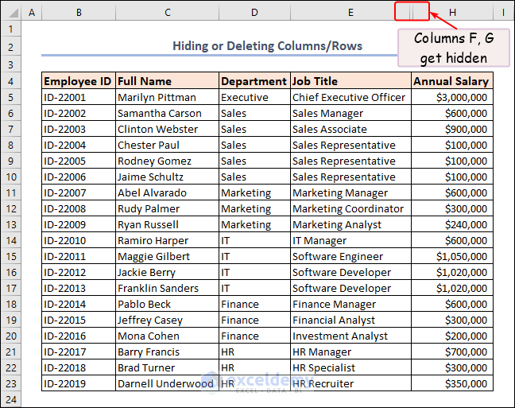Select the Investment Analyst cell
This screenshot has height=408, width=515.
pos(350,336)
